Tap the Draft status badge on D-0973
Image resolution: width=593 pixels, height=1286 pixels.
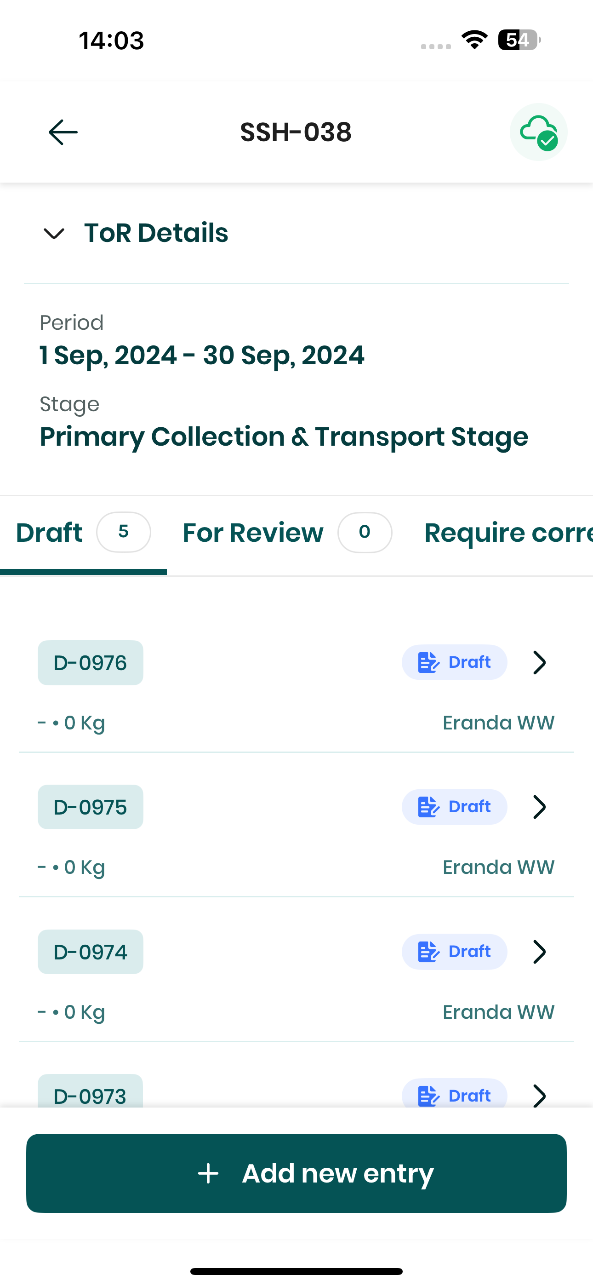[x=454, y=1094]
